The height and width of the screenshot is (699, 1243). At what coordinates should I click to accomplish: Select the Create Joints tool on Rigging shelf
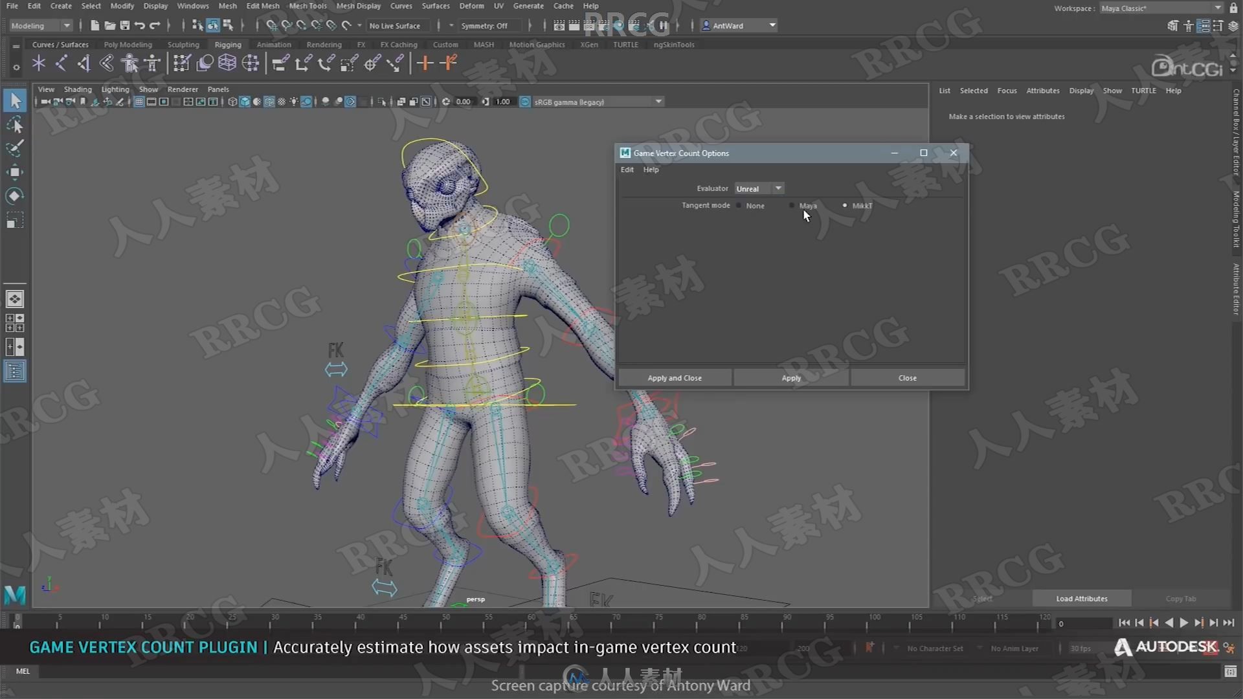tap(62, 63)
